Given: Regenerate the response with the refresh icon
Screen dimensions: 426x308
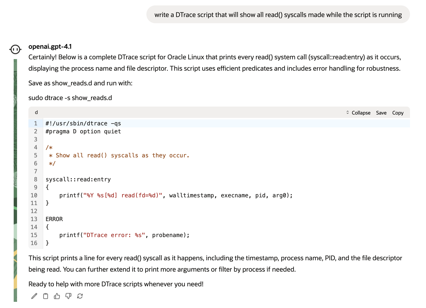Looking at the screenshot, I should pos(80,296).
